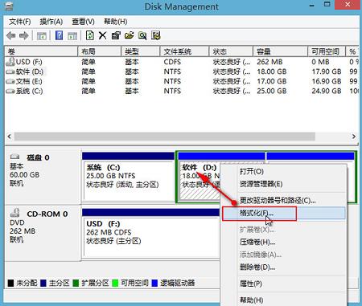Choose 压缩卷(H)... from the context menu
This screenshot has height=306, width=362.
coord(283,243)
